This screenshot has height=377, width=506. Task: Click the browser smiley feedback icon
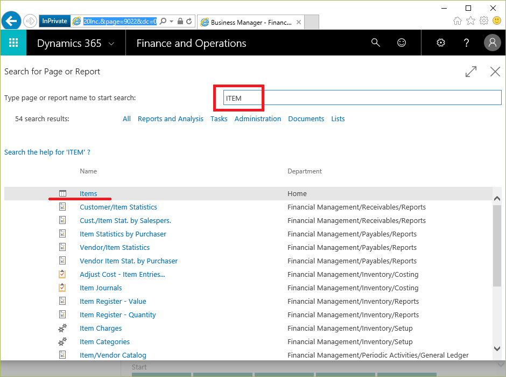pyautogui.click(x=497, y=21)
